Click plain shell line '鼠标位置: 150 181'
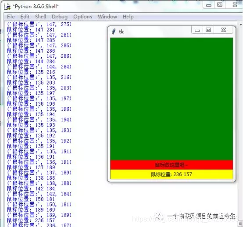Screen dimensions: 243x227 31,199
